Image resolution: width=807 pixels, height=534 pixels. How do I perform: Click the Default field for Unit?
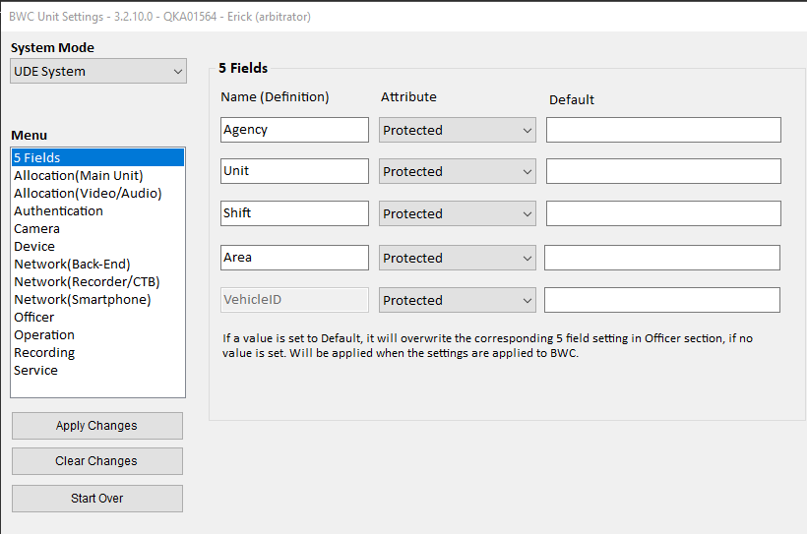point(663,171)
